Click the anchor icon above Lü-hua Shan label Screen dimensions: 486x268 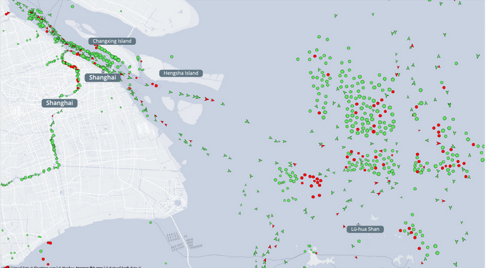pyautogui.click(x=358, y=224)
